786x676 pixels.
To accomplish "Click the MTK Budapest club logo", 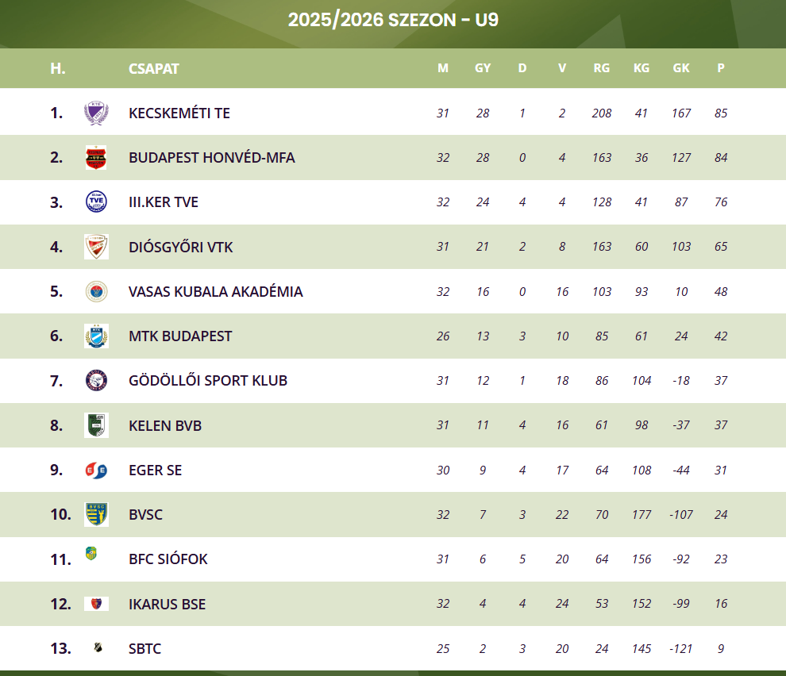I will pyautogui.click(x=96, y=336).
